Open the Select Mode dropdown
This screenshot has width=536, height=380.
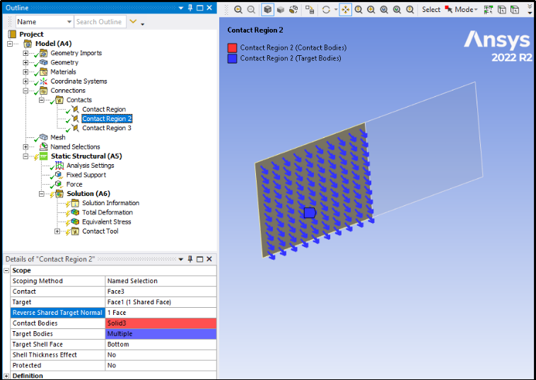click(x=461, y=10)
